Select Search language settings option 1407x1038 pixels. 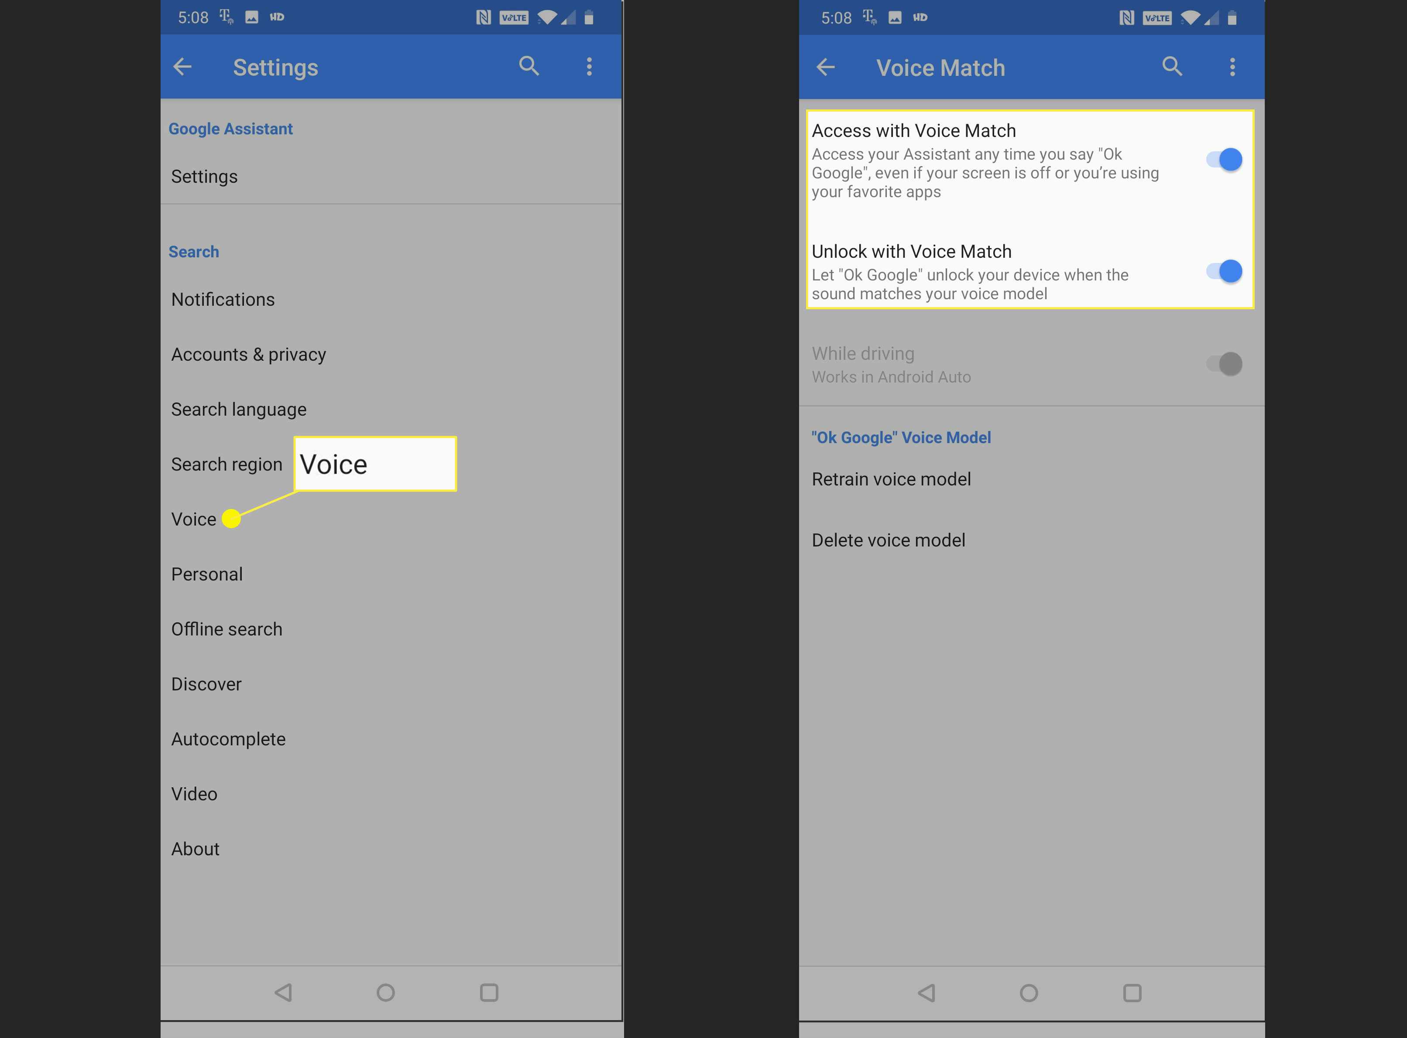pos(238,409)
